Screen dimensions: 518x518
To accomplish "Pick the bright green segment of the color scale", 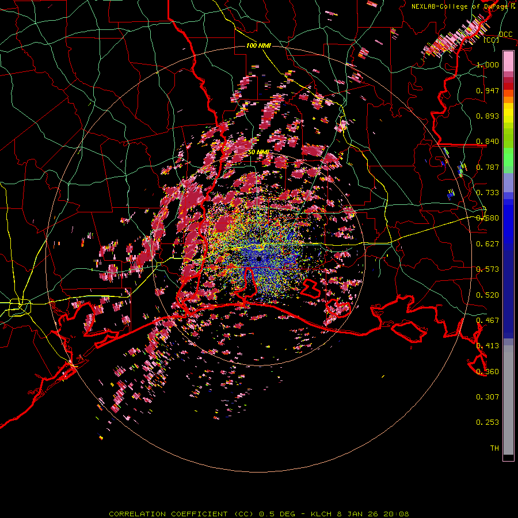I will point(508,157).
